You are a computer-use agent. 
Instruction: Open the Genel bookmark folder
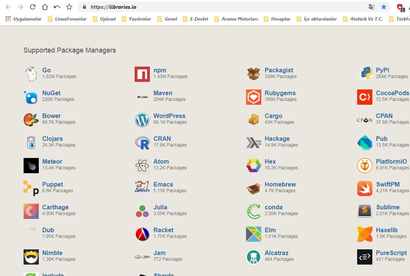167,19
